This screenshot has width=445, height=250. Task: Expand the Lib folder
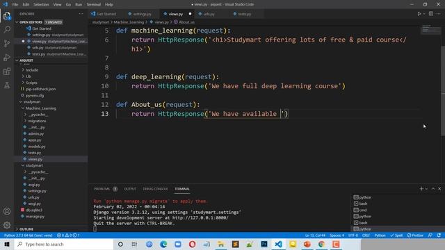coord(29,76)
